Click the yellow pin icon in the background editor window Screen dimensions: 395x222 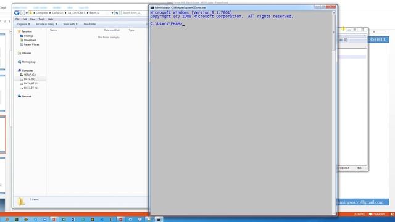coord(343,29)
